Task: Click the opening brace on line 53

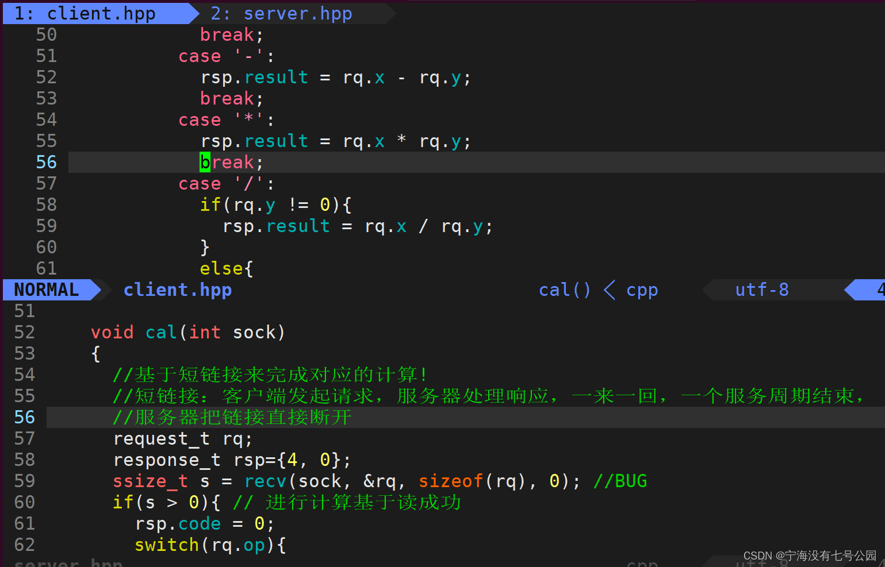Action: tap(96, 353)
